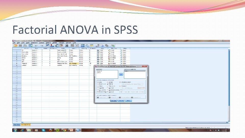This screenshot has height=138, width=245.
Task: Enable the Scheffe checkbox
Action: click(98, 88)
